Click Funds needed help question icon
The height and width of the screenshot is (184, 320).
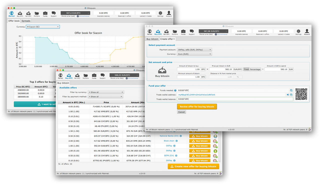point(175,90)
